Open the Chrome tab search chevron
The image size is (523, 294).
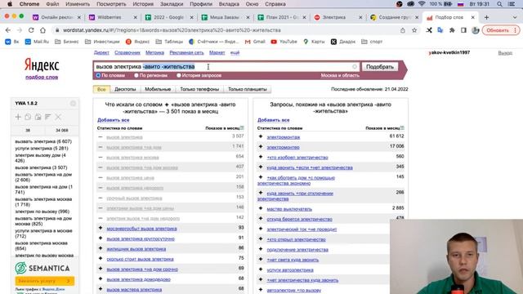pyautogui.click(x=515, y=17)
